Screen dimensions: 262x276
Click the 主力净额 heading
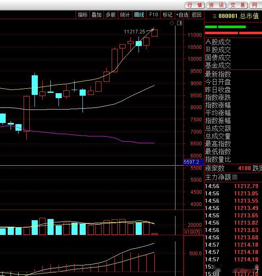(x=218, y=177)
